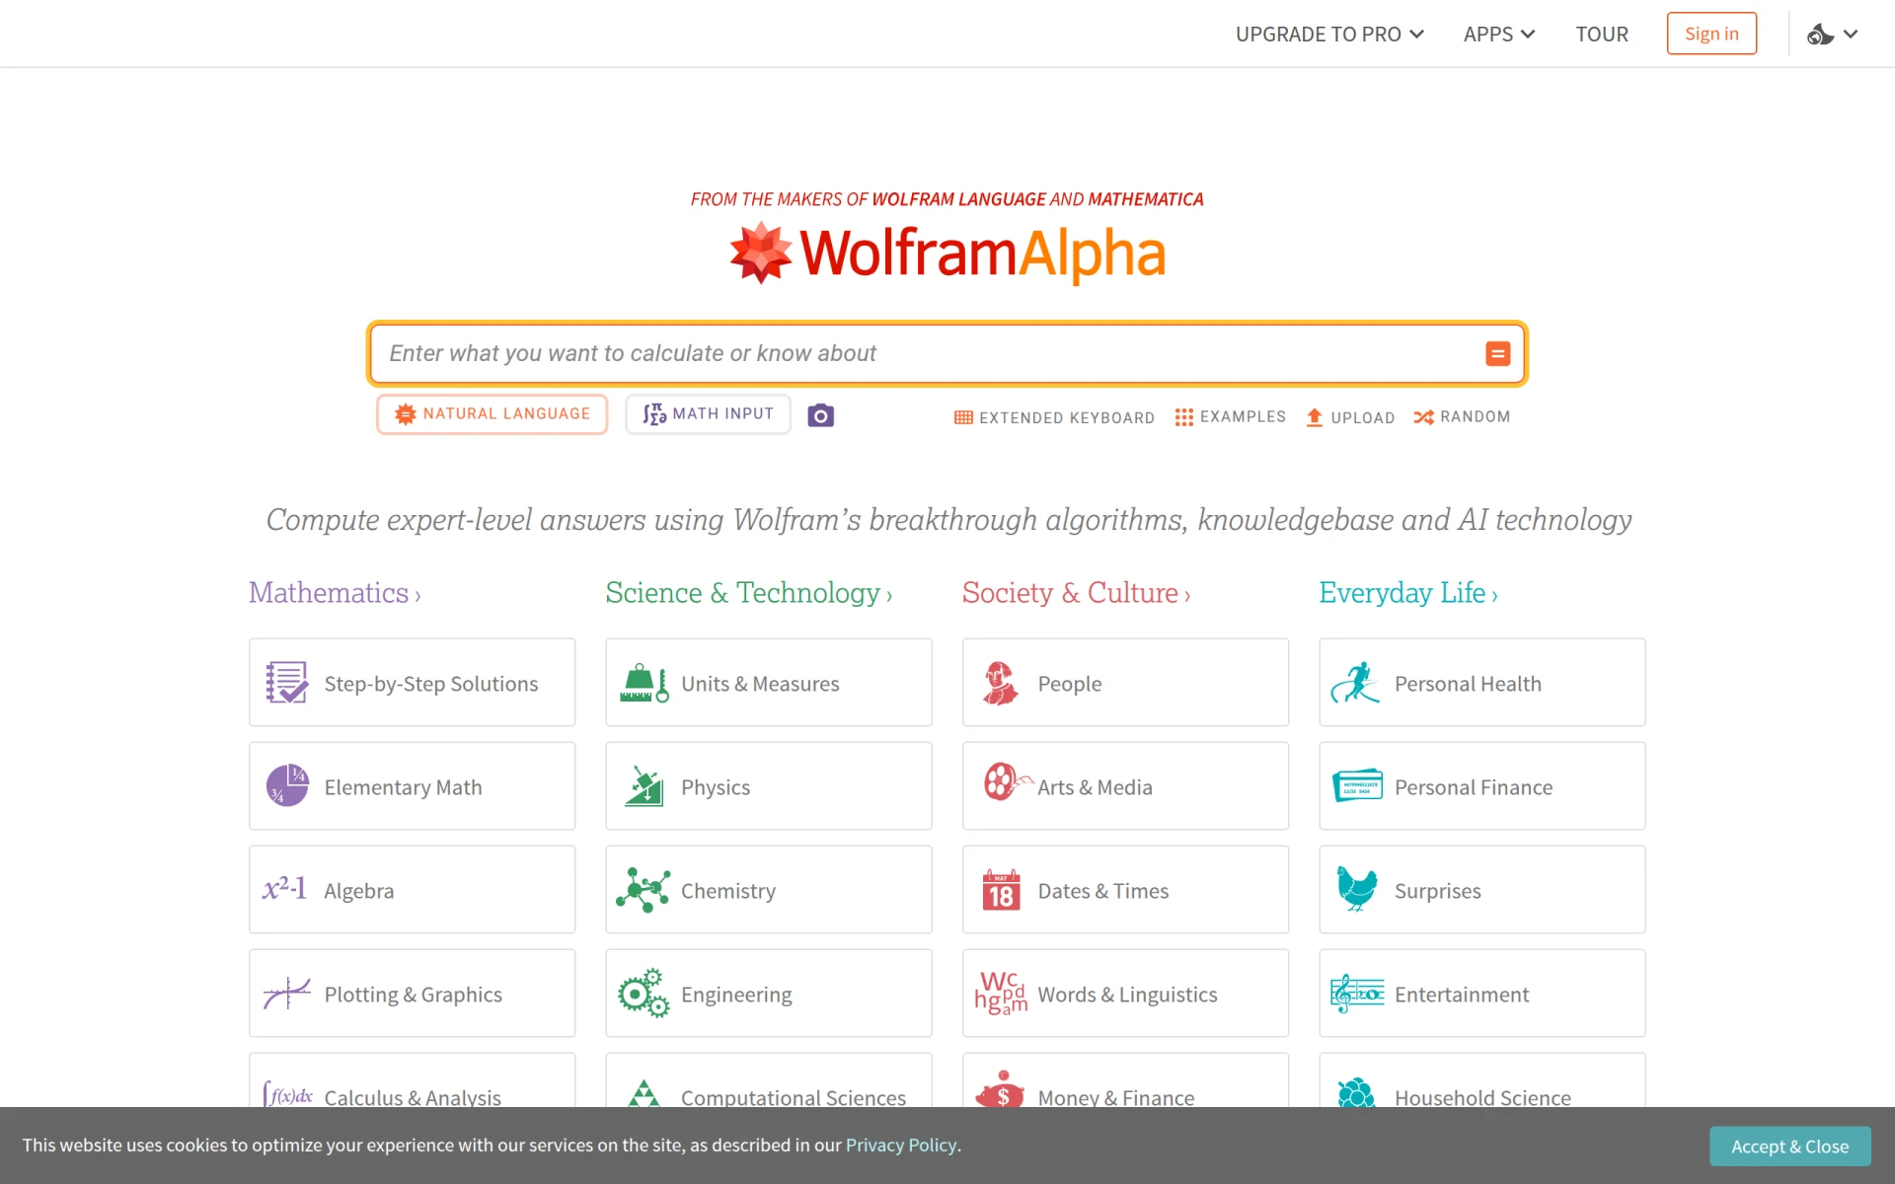Click the Chemistry molecule icon
Image resolution: width=1895 pixels, height=1184 pixels.
(643, 889)
